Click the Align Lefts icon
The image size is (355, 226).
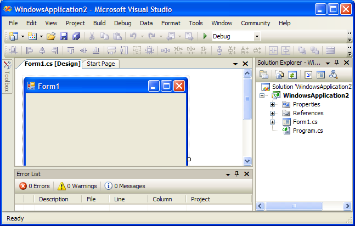(x=30, y=50)
